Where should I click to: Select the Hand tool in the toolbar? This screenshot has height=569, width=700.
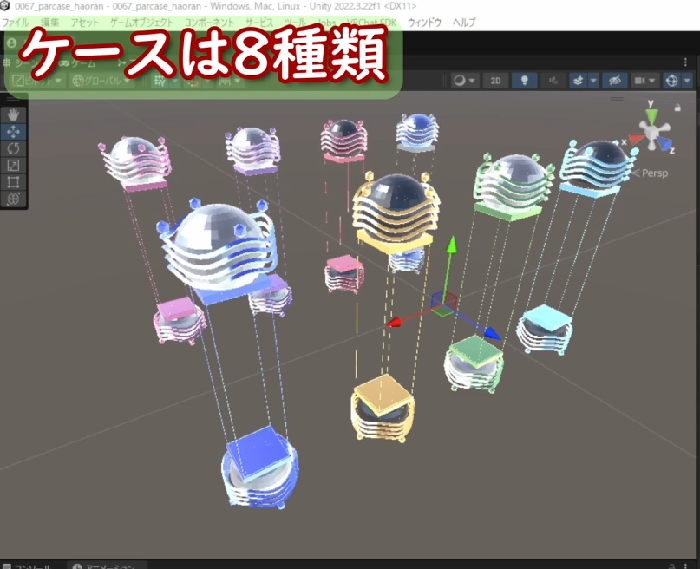pos(13,114)
